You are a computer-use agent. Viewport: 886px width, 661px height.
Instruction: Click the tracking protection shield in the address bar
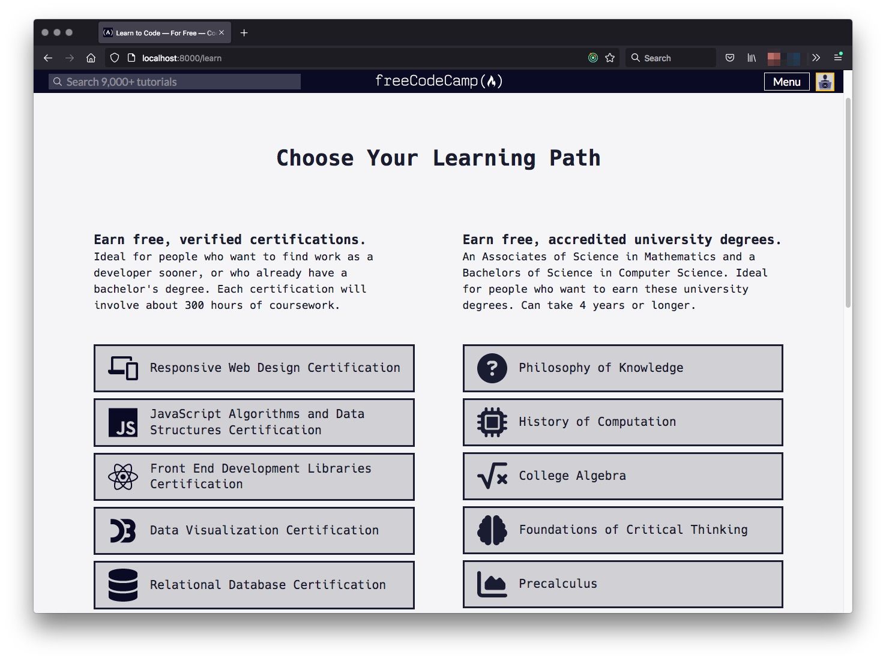[114, 58]
